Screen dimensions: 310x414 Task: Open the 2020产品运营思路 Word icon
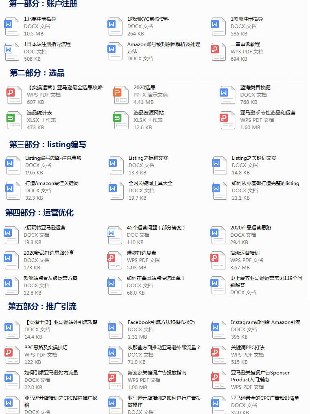(218, 235)
